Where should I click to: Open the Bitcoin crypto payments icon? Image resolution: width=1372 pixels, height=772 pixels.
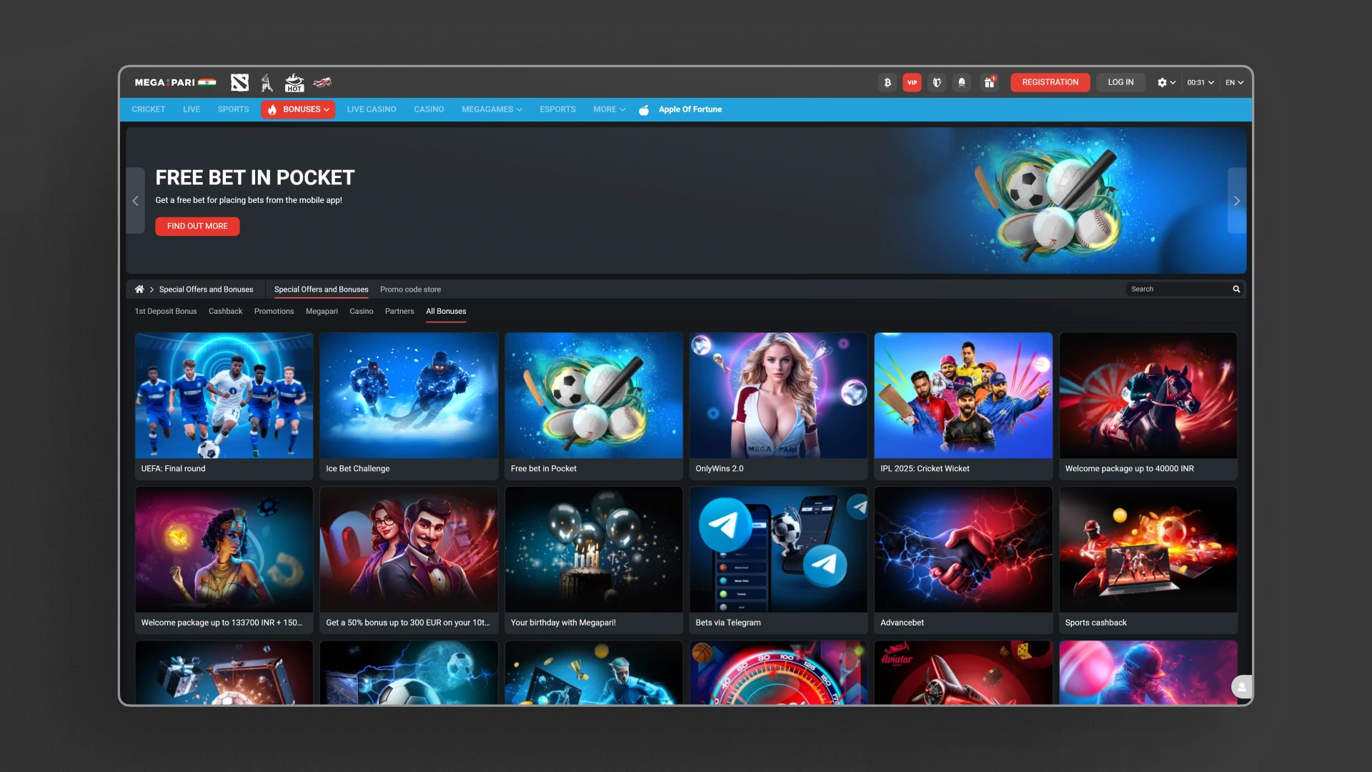pyautogui.click(x=887, y=82)
